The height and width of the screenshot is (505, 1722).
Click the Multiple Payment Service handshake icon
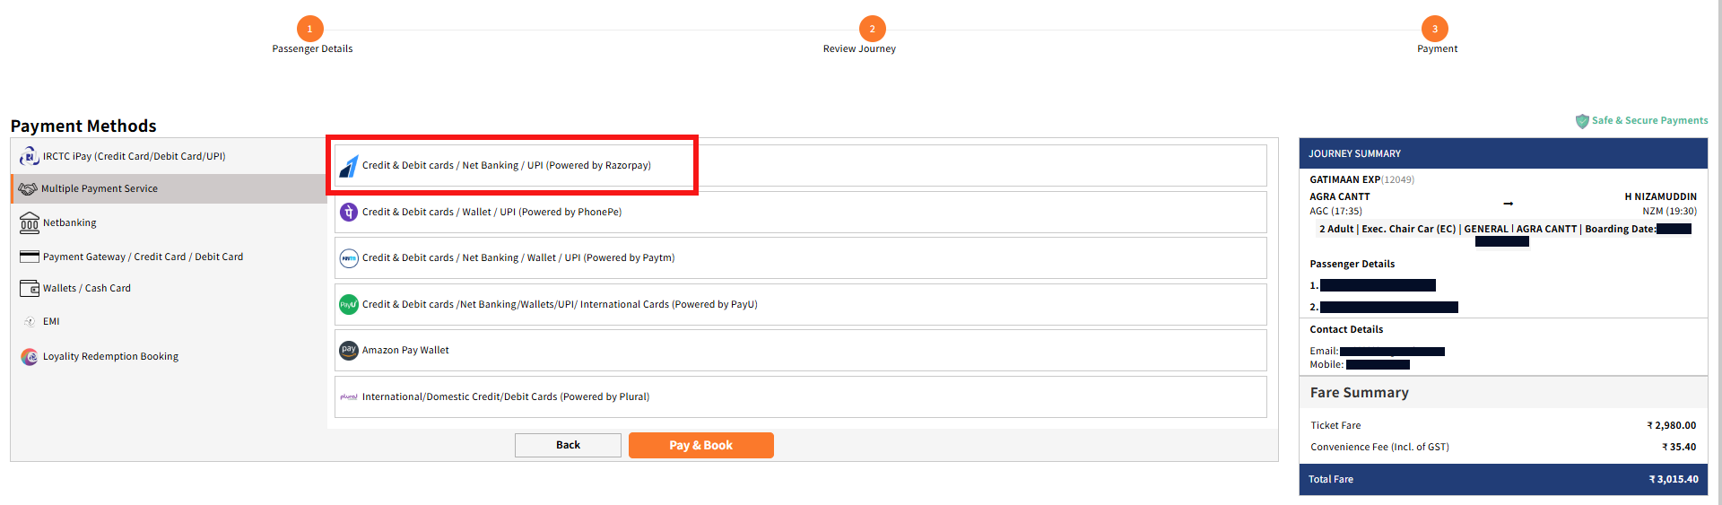pyautogui.click(x=28, y=189)
